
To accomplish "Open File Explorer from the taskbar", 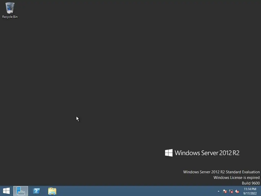I will [52, 191].
